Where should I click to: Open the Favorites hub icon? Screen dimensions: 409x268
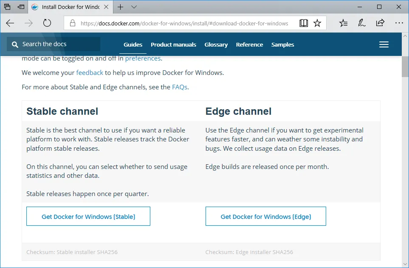point(344,23)
